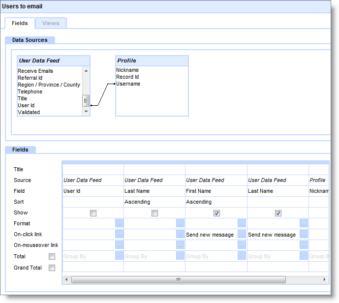Screen dimensions: 339x303
Task: Open Format ellipsis button in User Id column
Action: (119, 223)
